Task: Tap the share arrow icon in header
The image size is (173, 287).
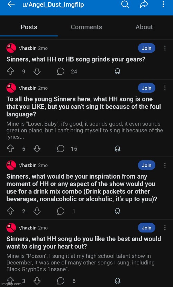Action: 144,5
